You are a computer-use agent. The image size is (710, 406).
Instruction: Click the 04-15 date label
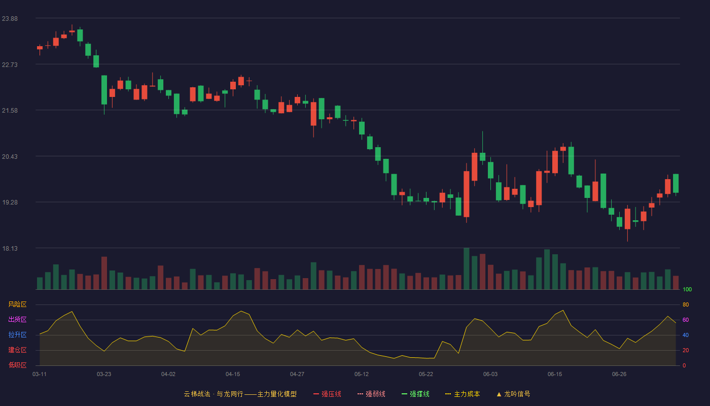[233, 374]
